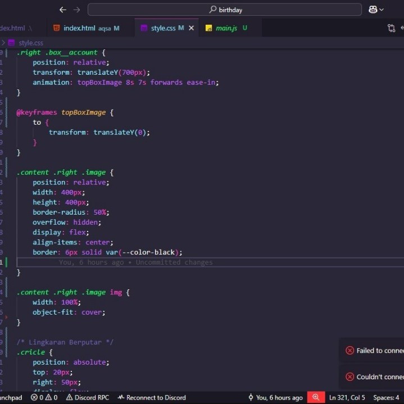
Task: Open the dropdown arrow beside Copilot
Action: [382, 10]
